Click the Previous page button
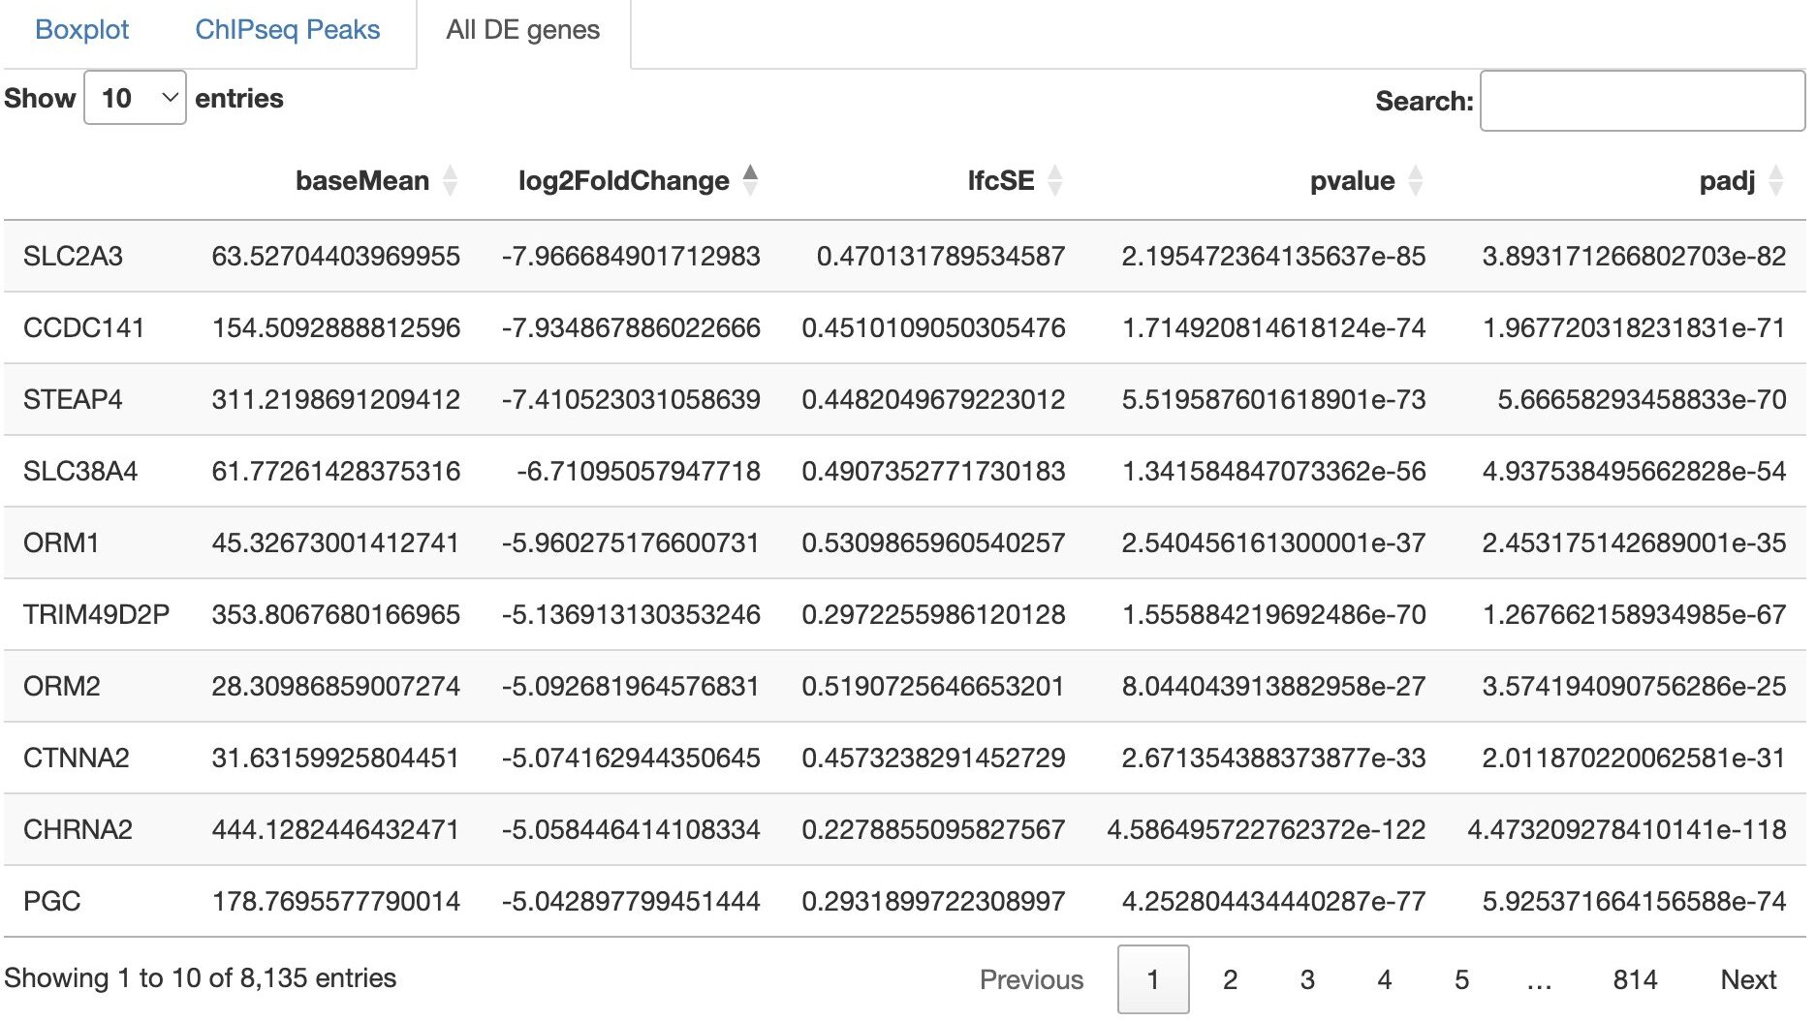The height and width of the screenshot is (1022, 1816). (x=1031, y=979)
